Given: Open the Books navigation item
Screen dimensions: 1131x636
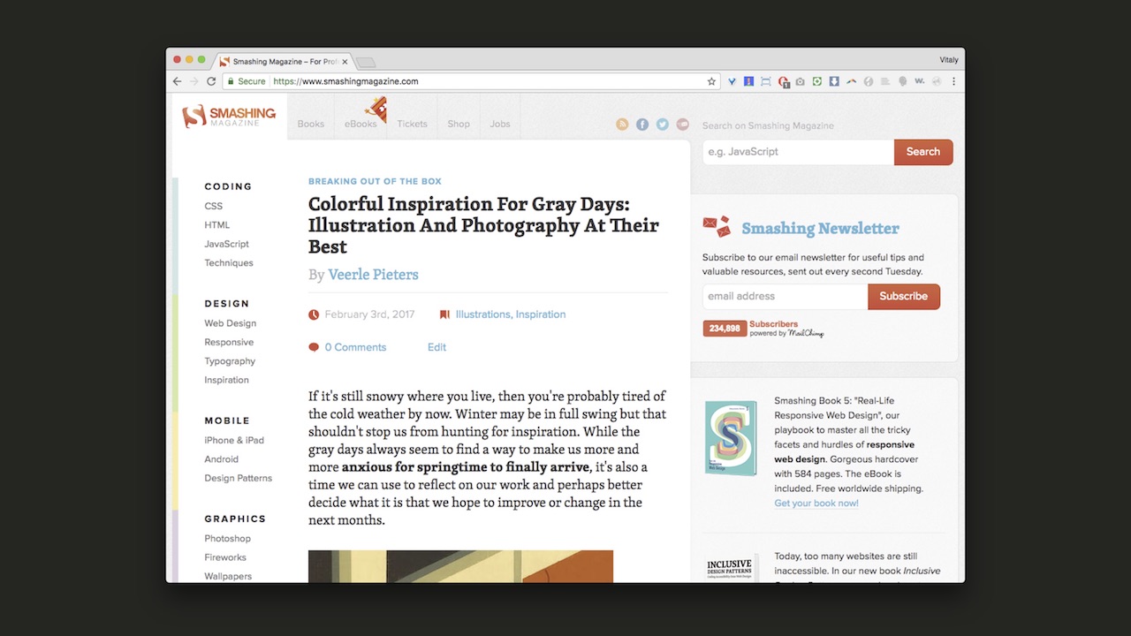Looking at the screenshot, I should click(x=311, y=124).
